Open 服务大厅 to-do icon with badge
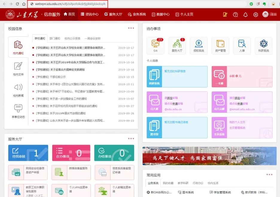This screenshot has width=280, height=197. (x=177, y=46)
